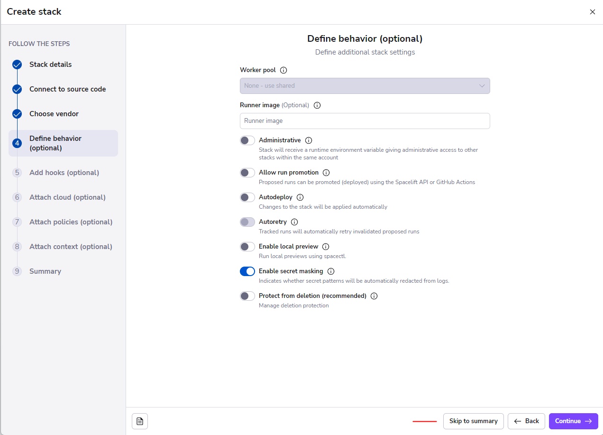Screen dimensions: 603x435
Task: Turn on the Autodeploy switch
Action: [x=247, y=197]
